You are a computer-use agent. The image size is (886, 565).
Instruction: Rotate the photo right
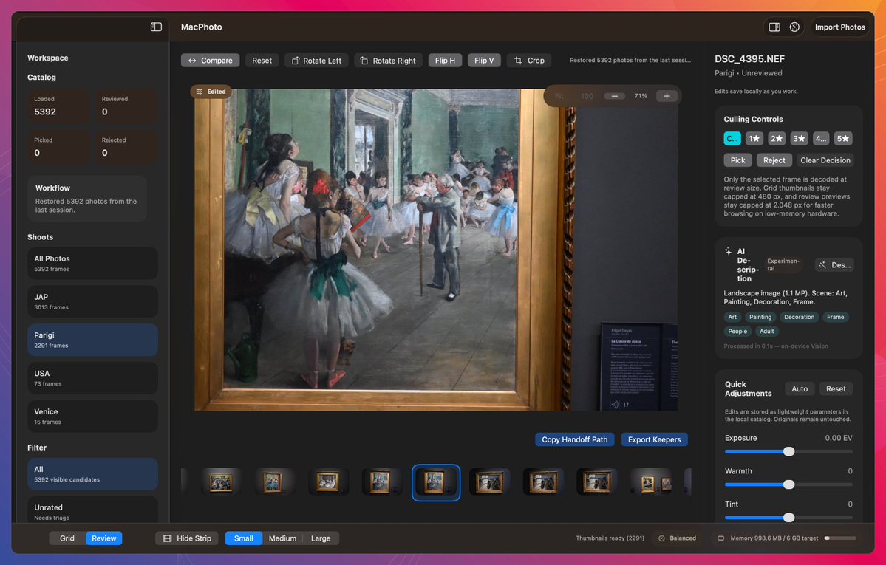(x=388, y=61)
